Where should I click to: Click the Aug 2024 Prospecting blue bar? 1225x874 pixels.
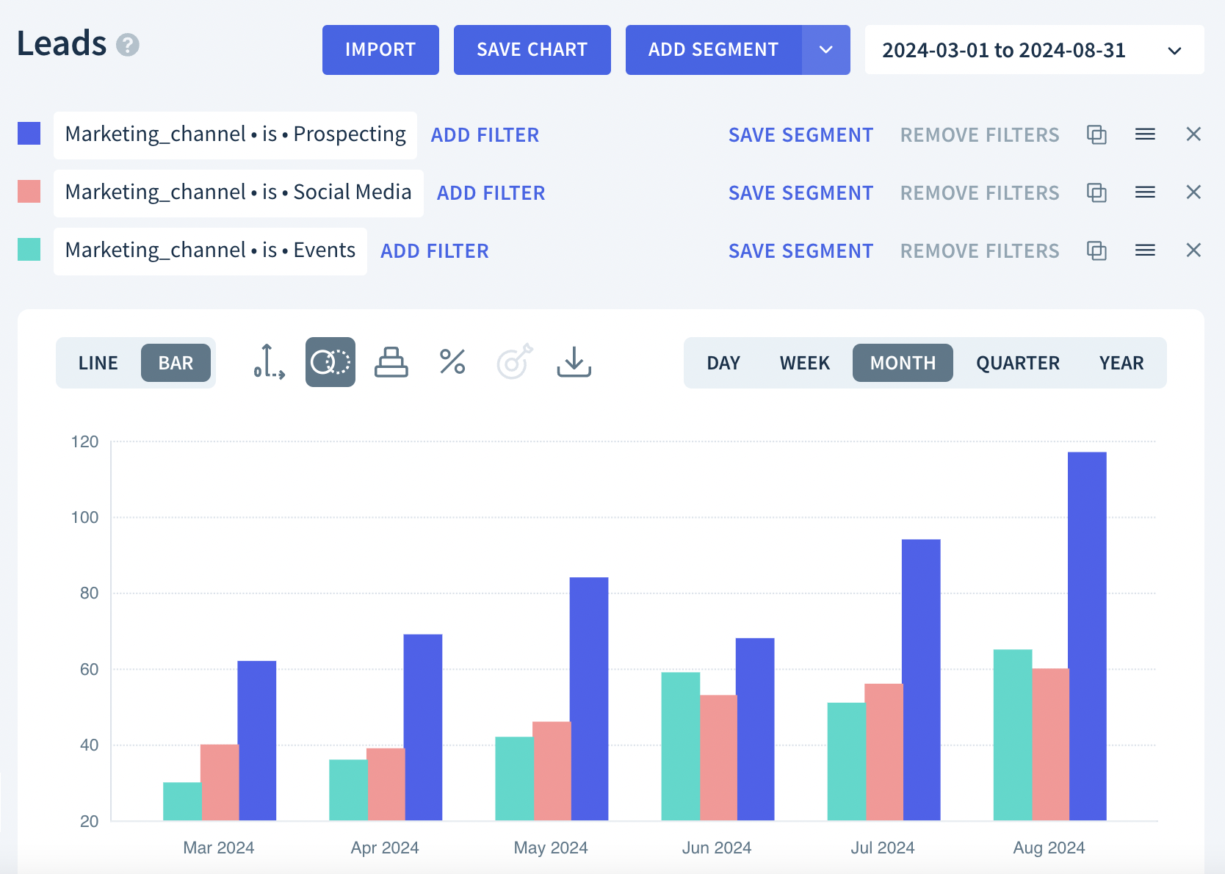[x=1088, y=636]
